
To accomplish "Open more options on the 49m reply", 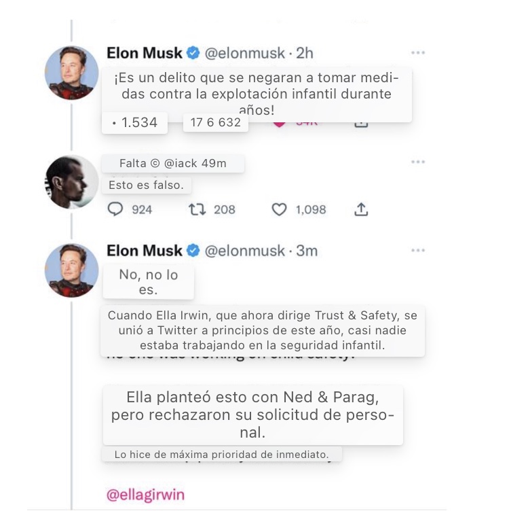I will (x=418, y=162).
